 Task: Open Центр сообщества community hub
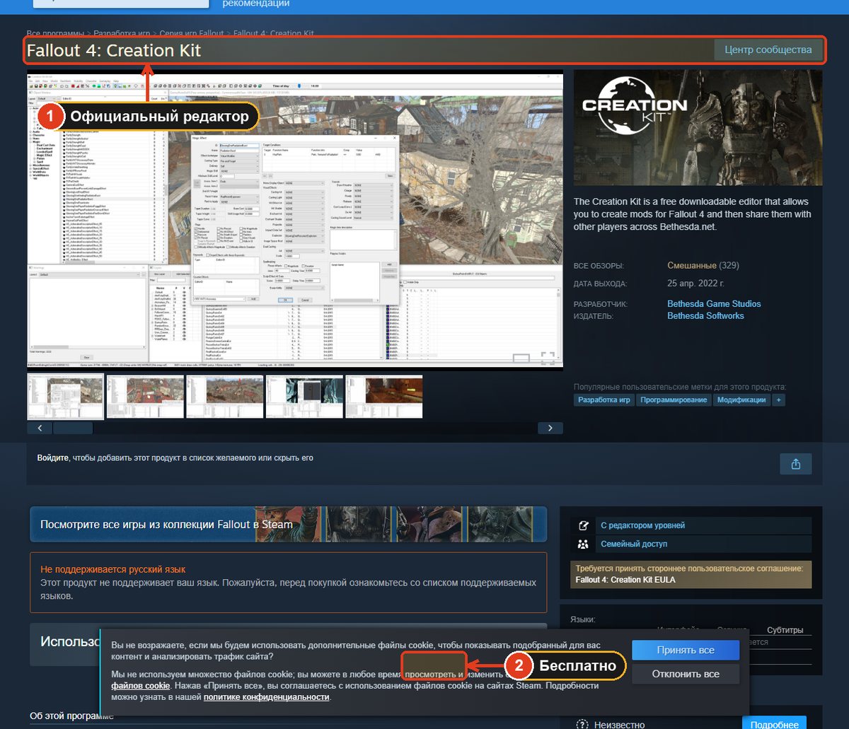click(x=768, y=50)
